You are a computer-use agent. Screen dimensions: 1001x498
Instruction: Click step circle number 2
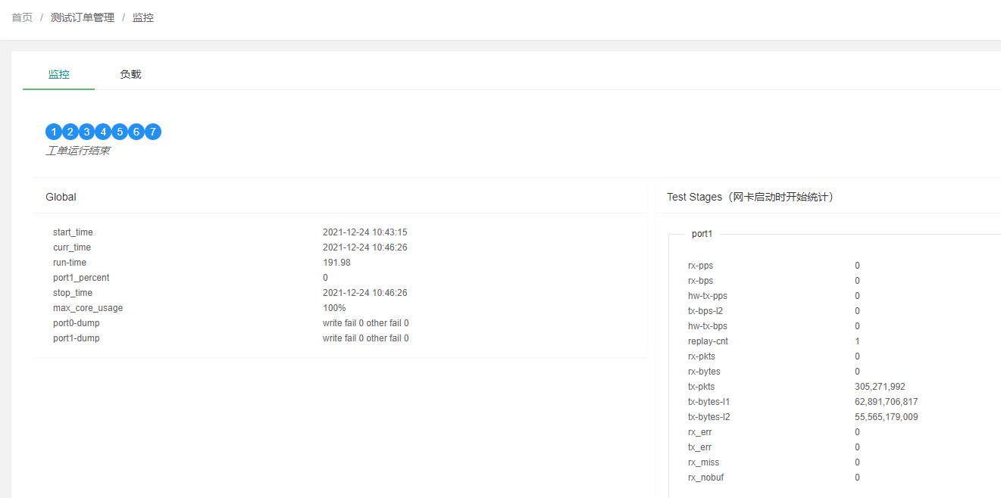click(70, 132)
